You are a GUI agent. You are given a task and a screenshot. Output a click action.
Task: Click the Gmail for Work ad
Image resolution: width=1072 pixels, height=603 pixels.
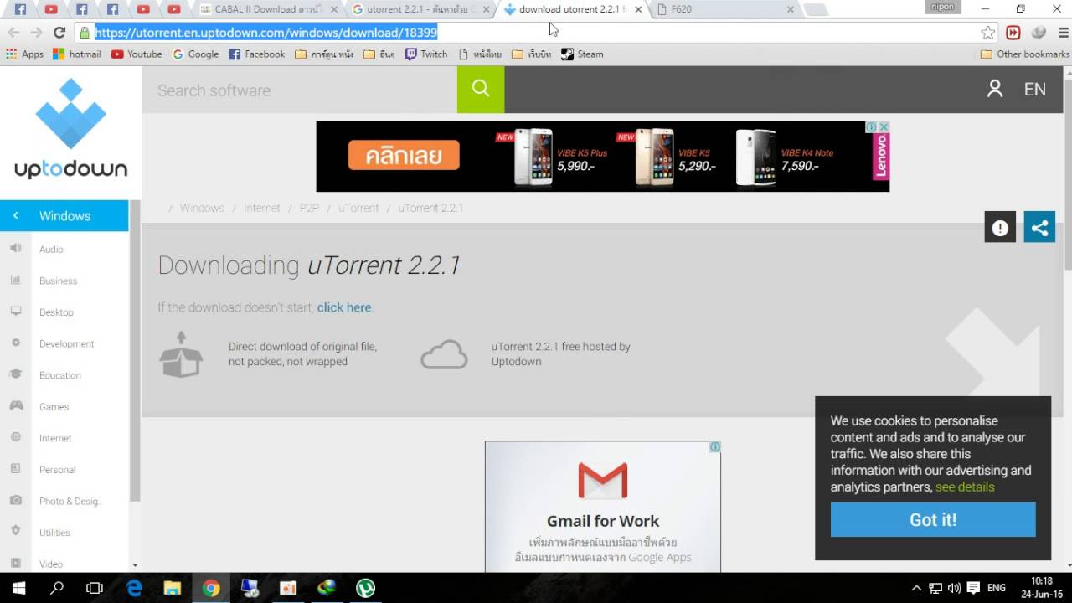click(602, 507)
